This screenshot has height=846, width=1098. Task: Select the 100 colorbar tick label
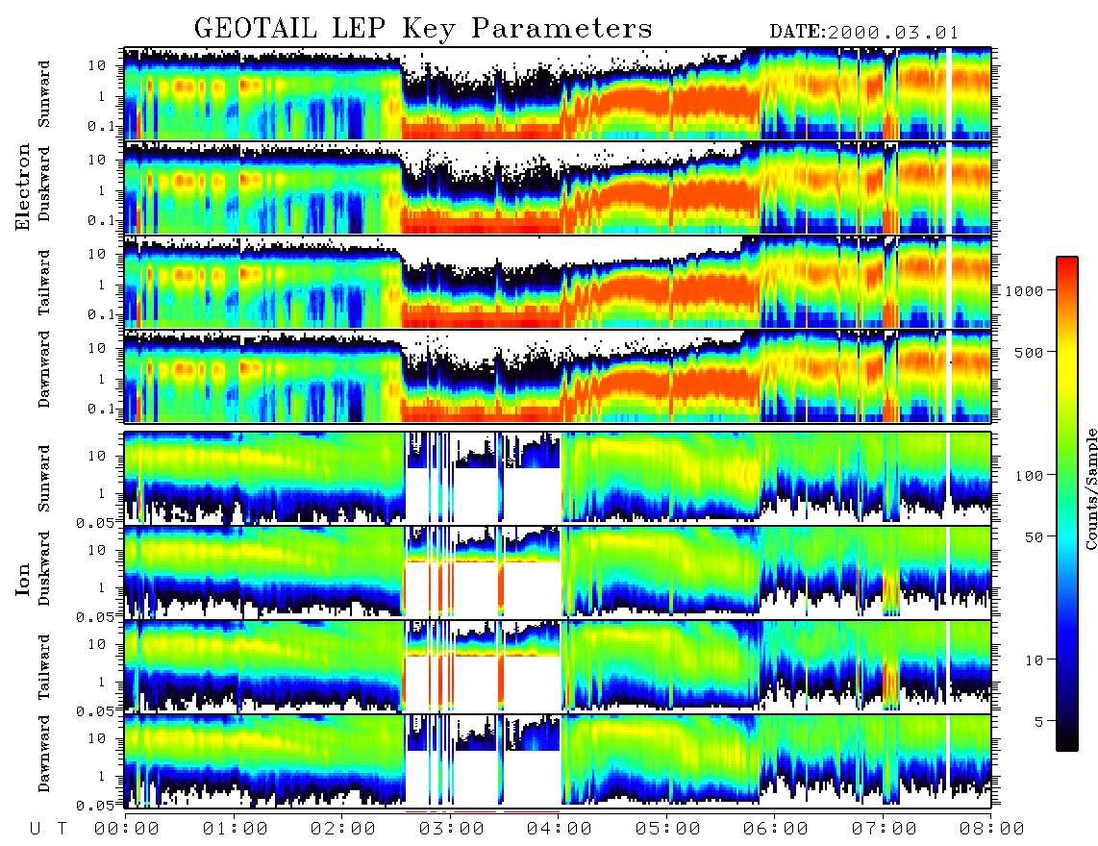click(x=1029, y=476)
